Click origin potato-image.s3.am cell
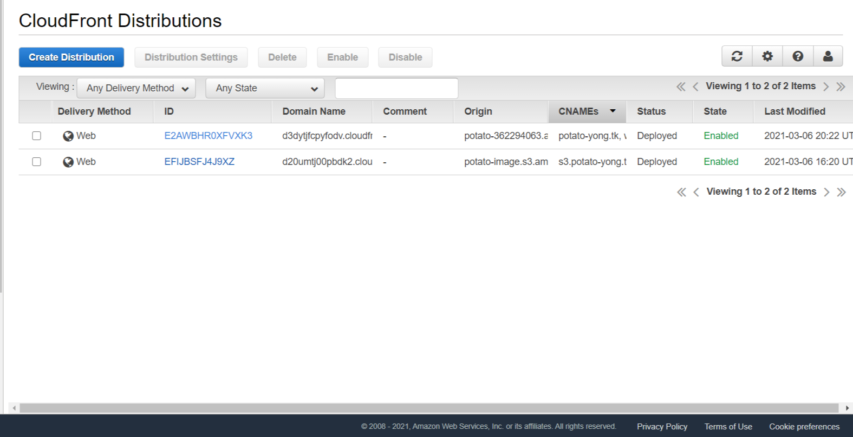853x437 pixels. pyautogui.click(x=506, y=162)
